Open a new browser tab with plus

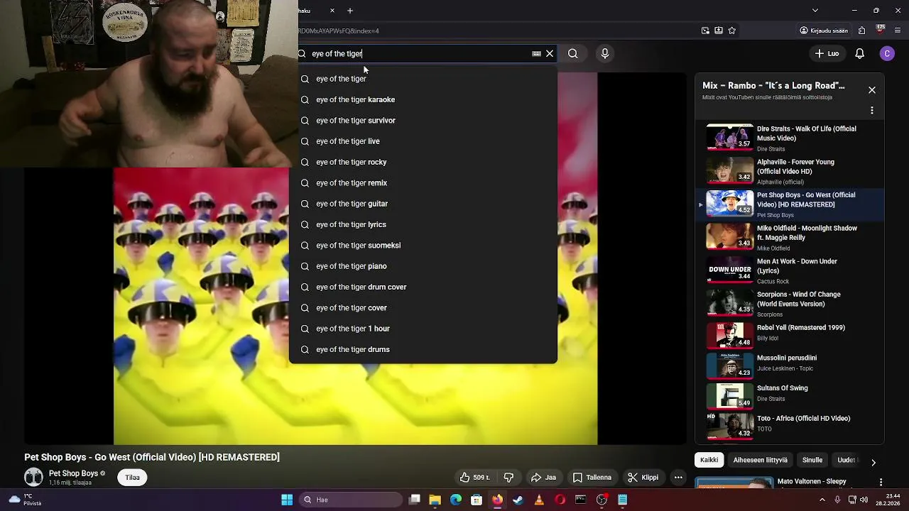point(350,11)
